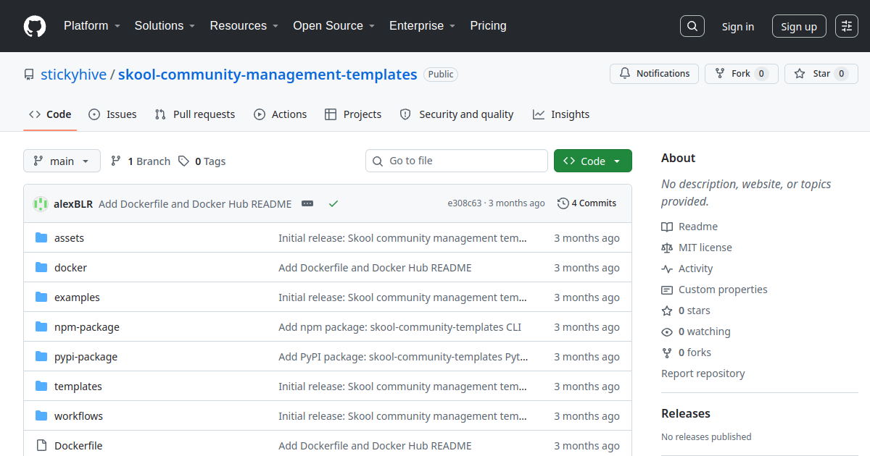Click the docker folder icon
The width and height of the screenshot is (870, 456).
(41, 268)
